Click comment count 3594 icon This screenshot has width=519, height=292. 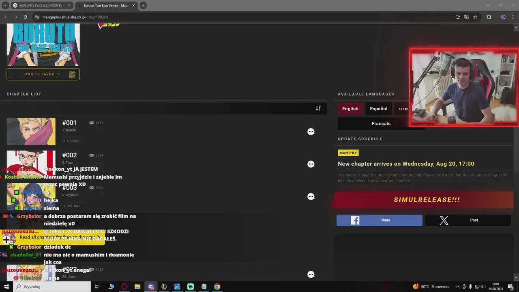(x=92, y=155)
